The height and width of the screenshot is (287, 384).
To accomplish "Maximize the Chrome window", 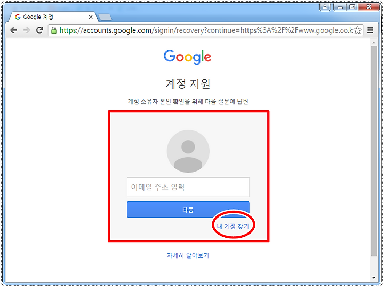I will [x=352, y=7].
